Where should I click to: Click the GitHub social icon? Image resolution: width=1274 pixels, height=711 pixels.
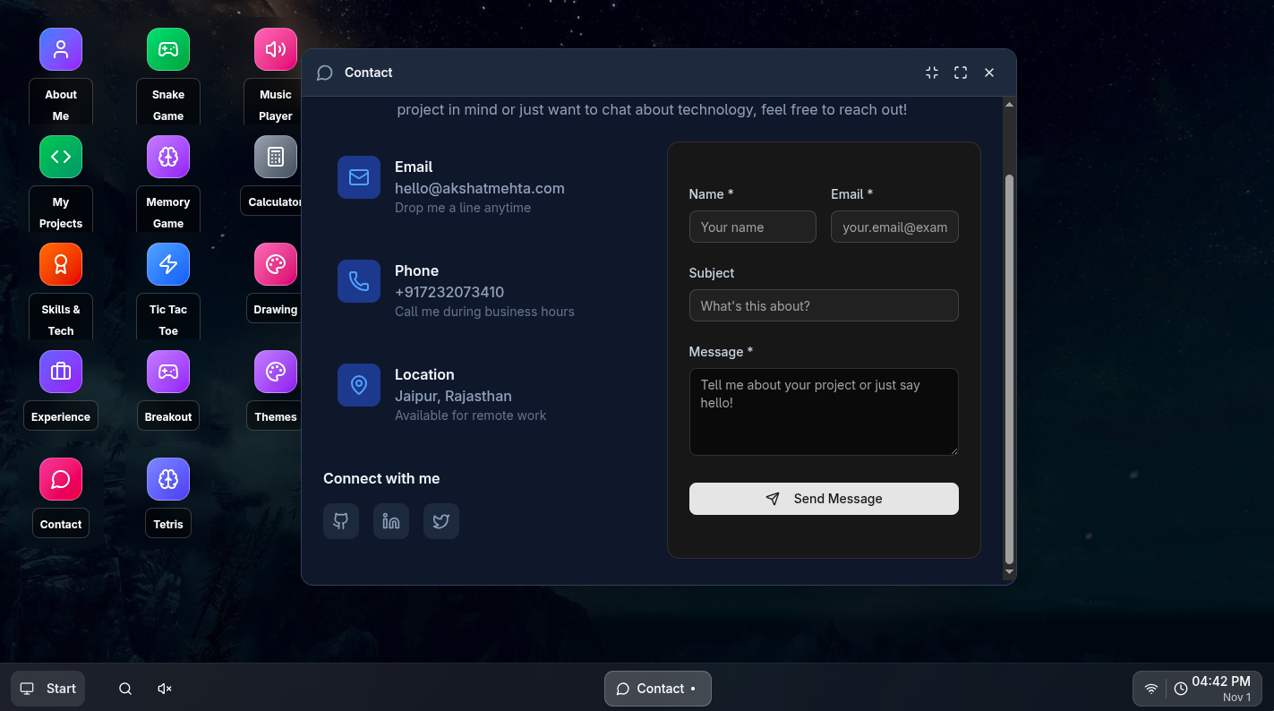pos(341,521)
